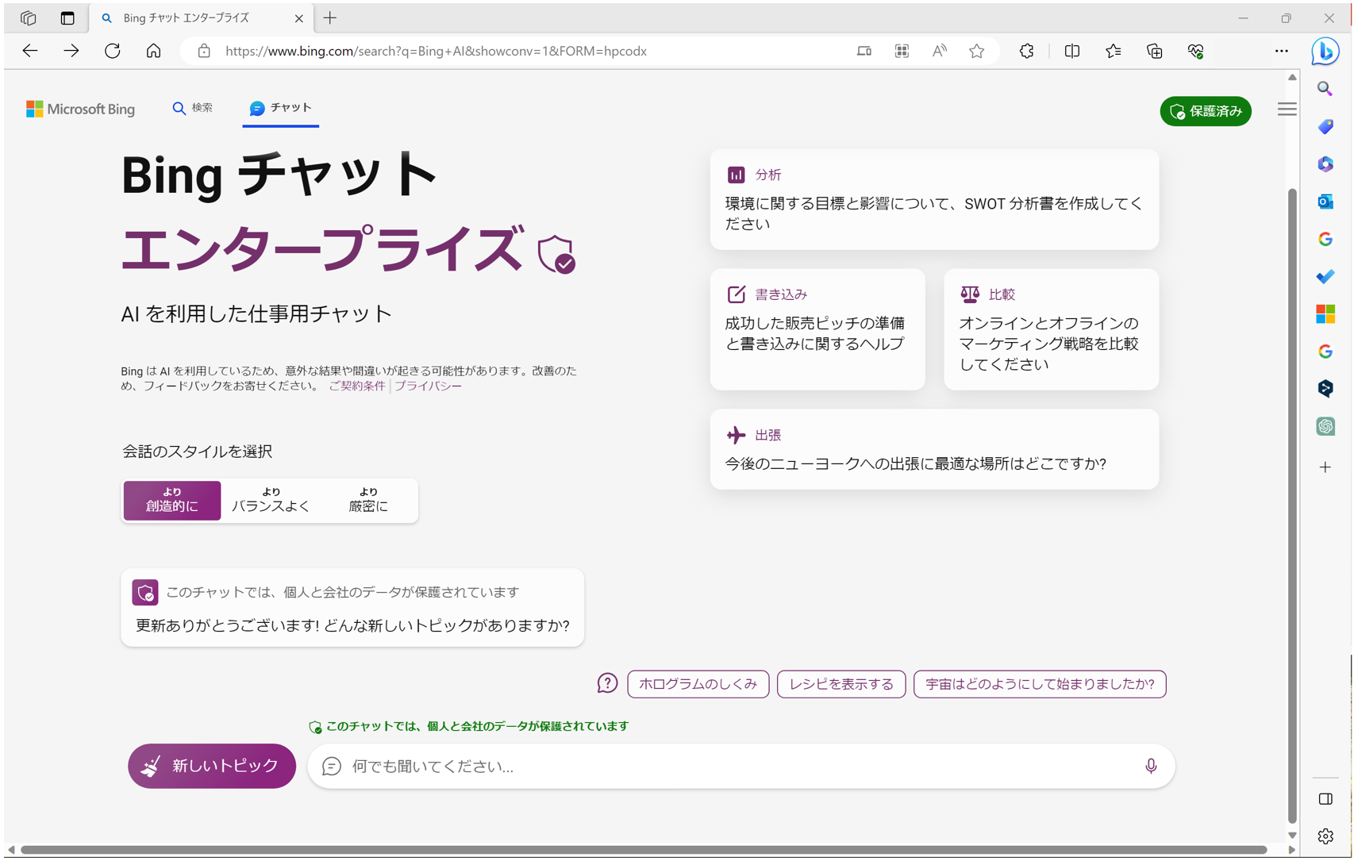Open suggestions help question mark
Viewport: 1354px width, 861px height.
click(x=607, y=683)
